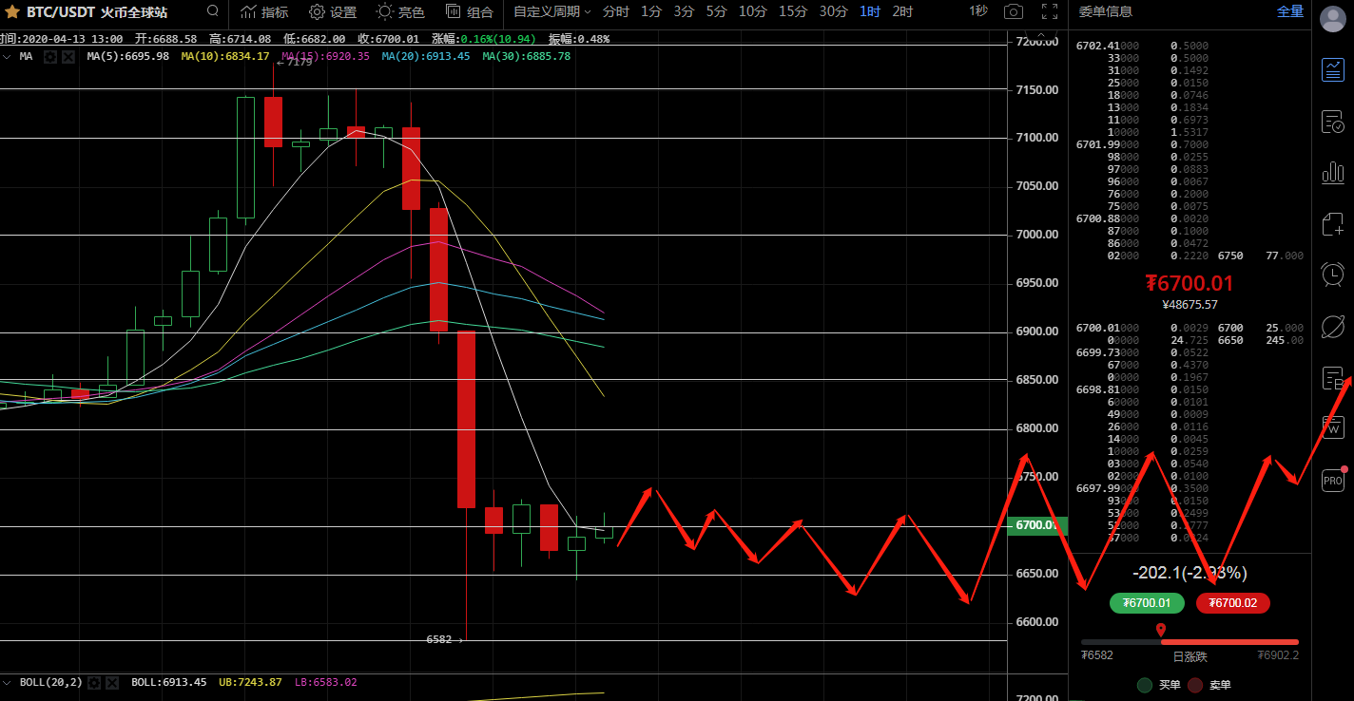
Task: Click the new document plus sidebar icon
Action: [1333, 224]
